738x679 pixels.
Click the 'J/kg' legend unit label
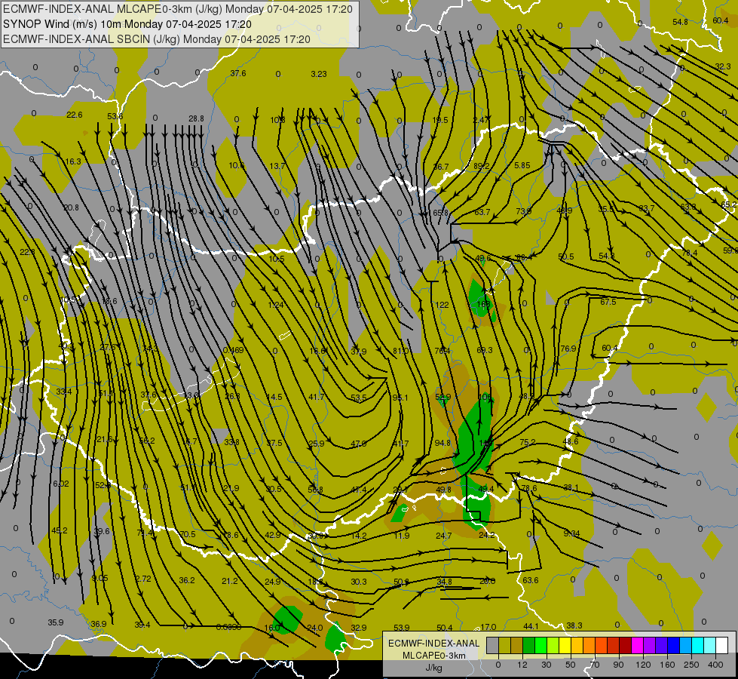[433, 668]
